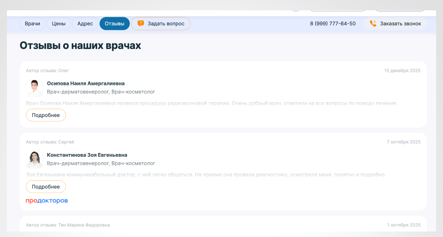Open doctor profile Осипова Наиля Амергалиевна

point(86,83)
